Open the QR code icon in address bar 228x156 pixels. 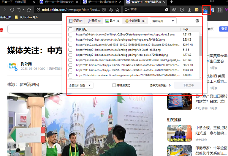(104, 10)
